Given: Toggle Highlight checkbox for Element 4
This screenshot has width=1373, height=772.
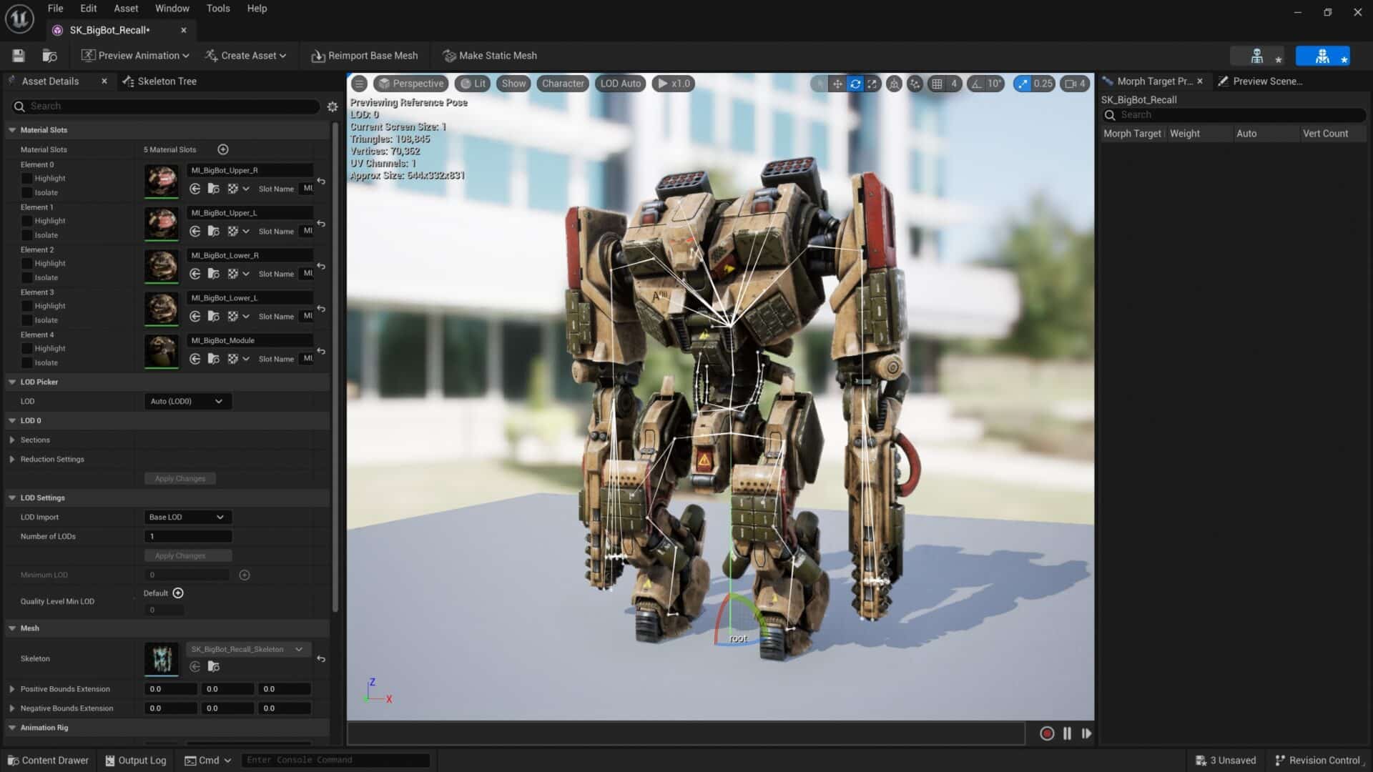Looking at the screenshot, I should tap(27, 349).
